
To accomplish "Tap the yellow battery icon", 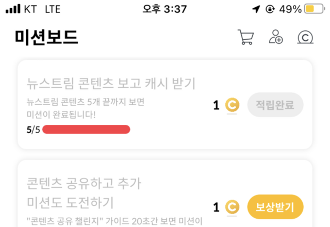I will pos(312,9).
